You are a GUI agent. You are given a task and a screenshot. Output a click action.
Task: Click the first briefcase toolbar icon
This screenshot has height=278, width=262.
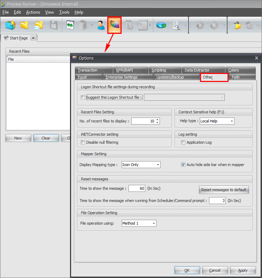pyautogui.click(x=10, y=25)
